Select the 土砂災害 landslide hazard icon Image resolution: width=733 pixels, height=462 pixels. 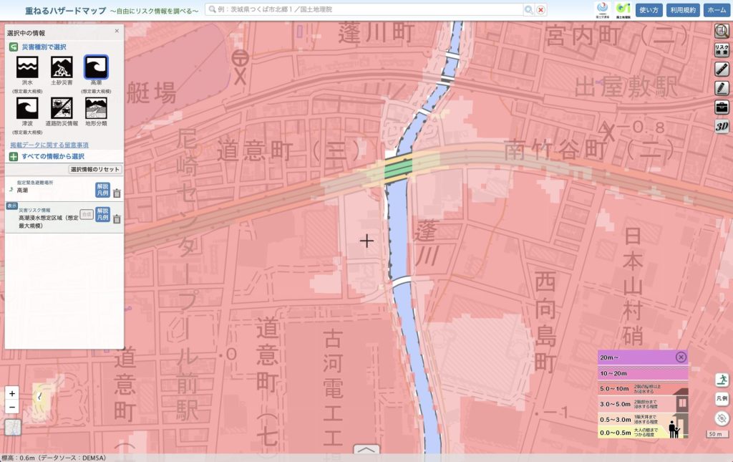[62, 68]
